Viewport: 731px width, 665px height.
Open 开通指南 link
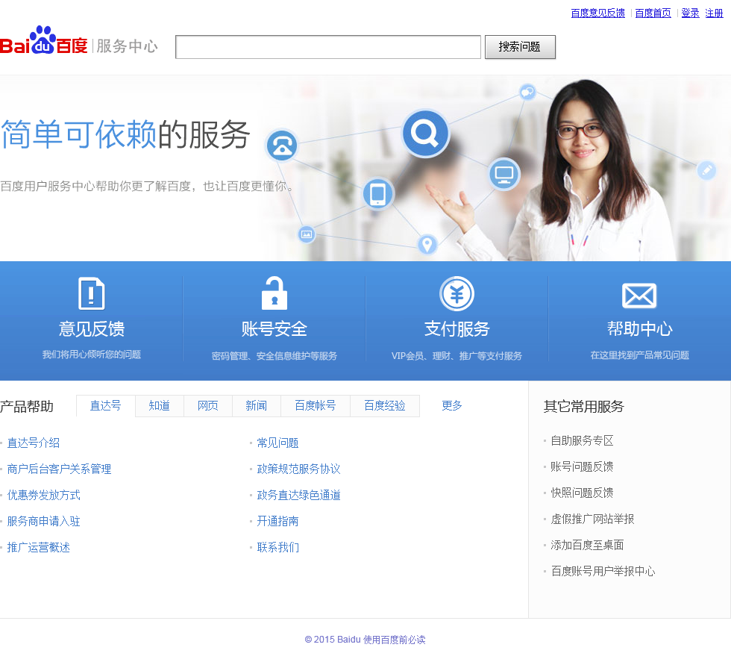coord(277,522)
